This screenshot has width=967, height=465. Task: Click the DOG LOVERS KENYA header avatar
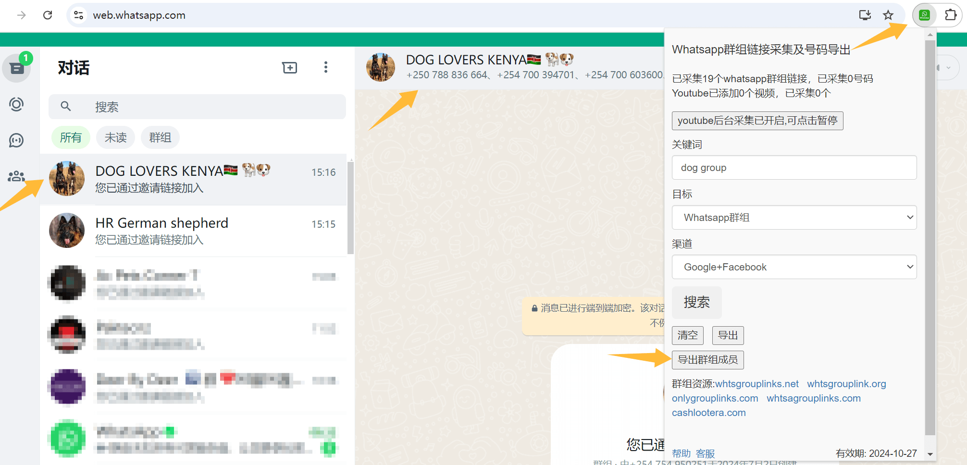[x=381, y=67]
